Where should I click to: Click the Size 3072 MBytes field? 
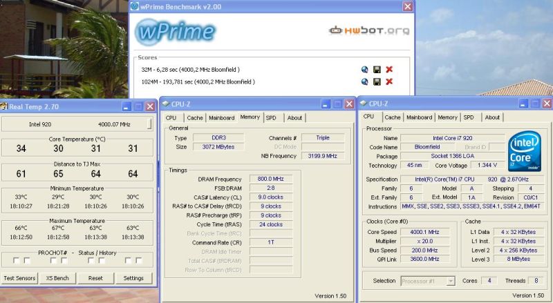(218, 147)
